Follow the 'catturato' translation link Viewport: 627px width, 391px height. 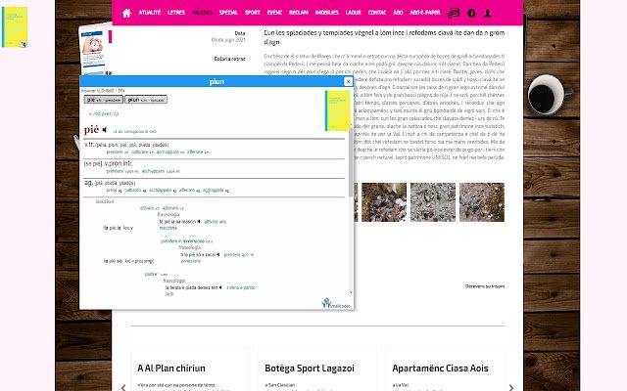point(133,191)
